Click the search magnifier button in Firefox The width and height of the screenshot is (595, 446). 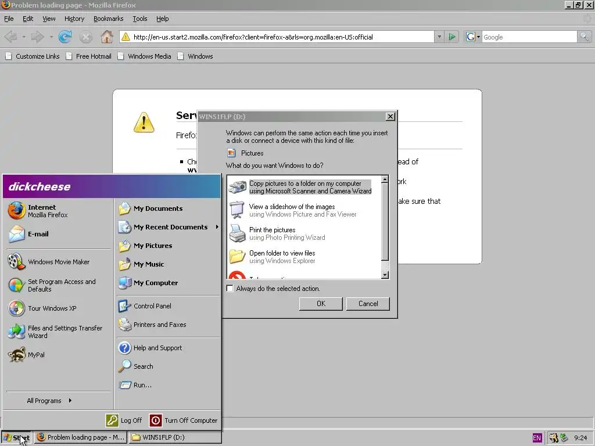point(584,37)
